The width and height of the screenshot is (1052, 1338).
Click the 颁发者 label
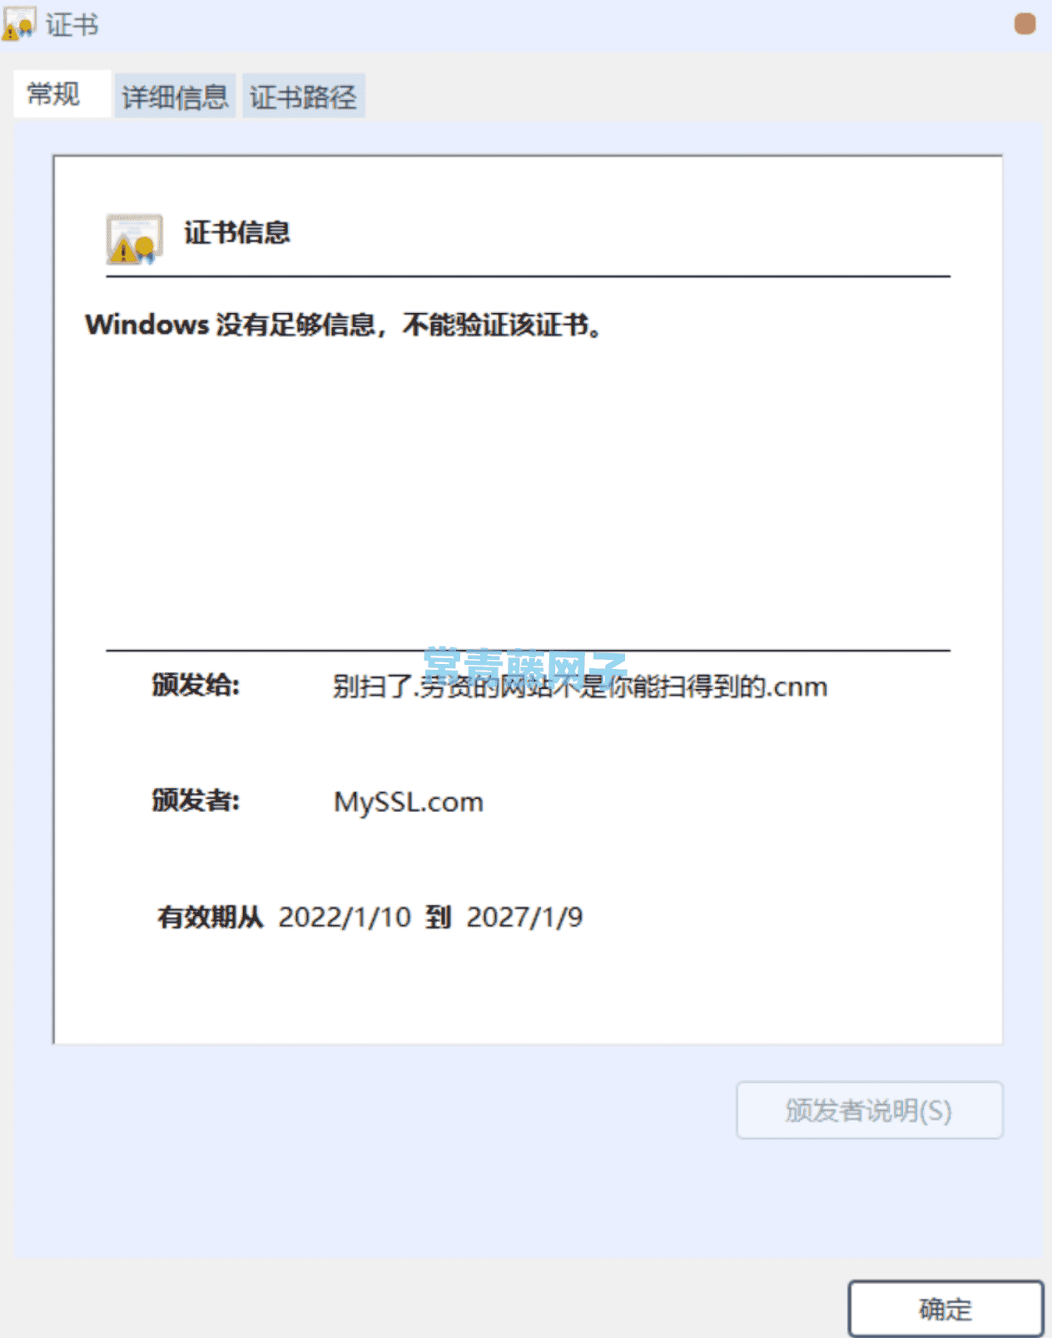pos(196,800)
